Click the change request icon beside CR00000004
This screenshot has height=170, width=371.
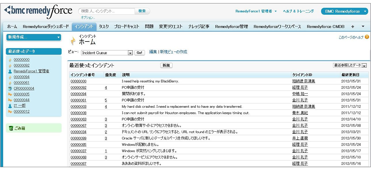pos(10,88)
